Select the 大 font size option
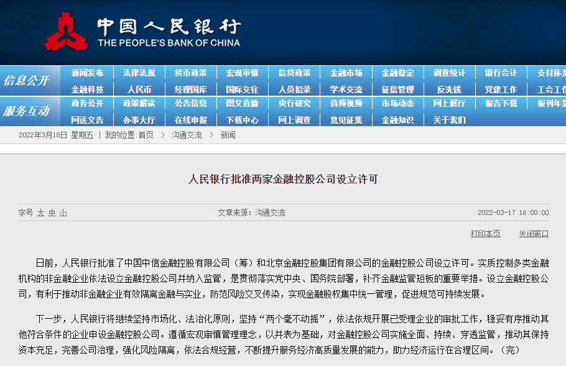This screenshot has width=566, height=366. pyautogui.click(x=40, y=213)
